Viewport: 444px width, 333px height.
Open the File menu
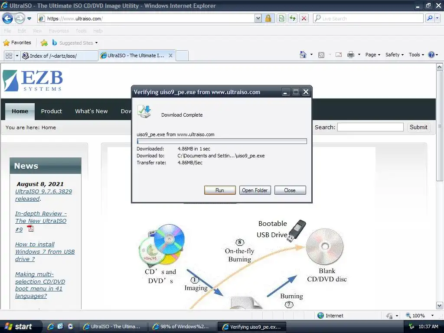[x=7, y=31]
